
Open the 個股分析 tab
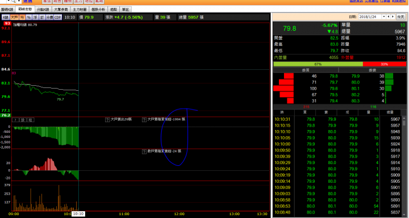pyautogui.click(x=98, y=10)
